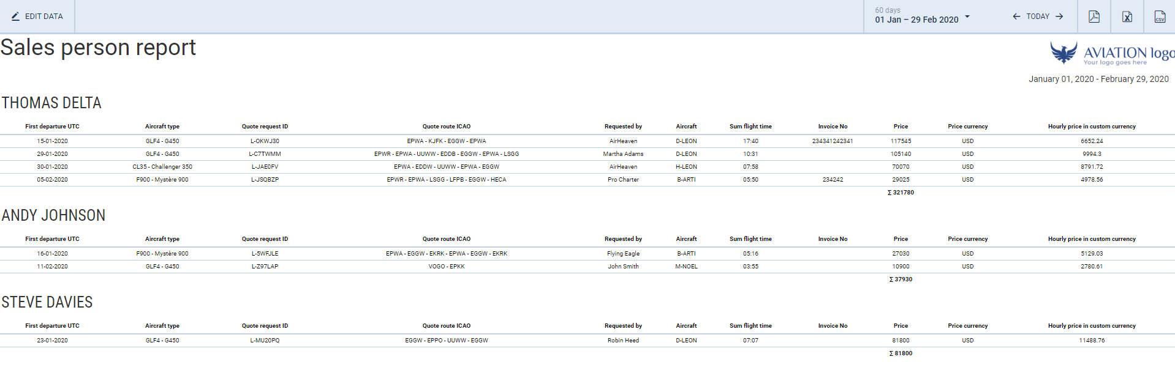Screen dimensions: 1175x373
Task: Select the THOMAS DELTA section heading
Action: click(x=51, y=103)
